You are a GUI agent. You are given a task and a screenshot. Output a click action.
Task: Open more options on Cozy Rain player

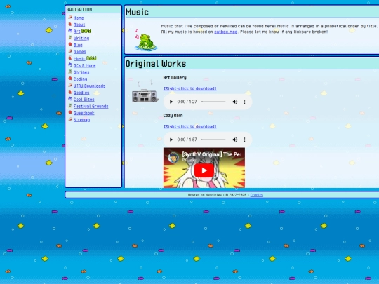[245, 140]
